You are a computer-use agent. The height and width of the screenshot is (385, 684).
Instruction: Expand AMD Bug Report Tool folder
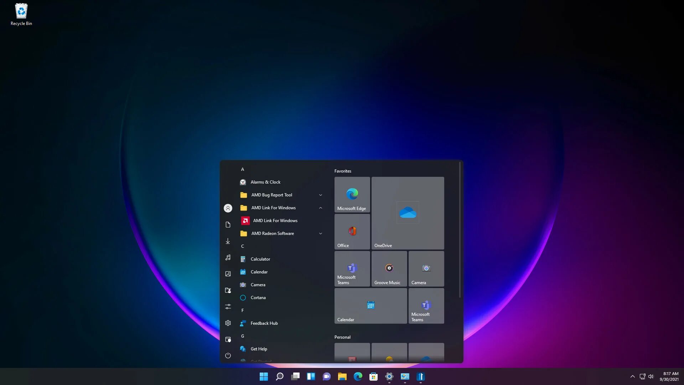[x=320, y=195]
